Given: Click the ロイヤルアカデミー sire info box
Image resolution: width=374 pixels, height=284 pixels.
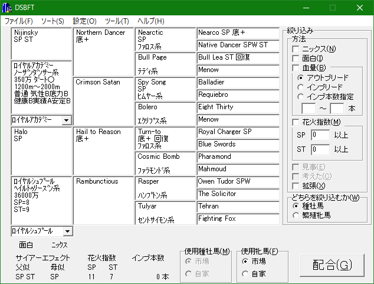Looking at the screenshot, I should pyautogui.click(x=41, y=87).
